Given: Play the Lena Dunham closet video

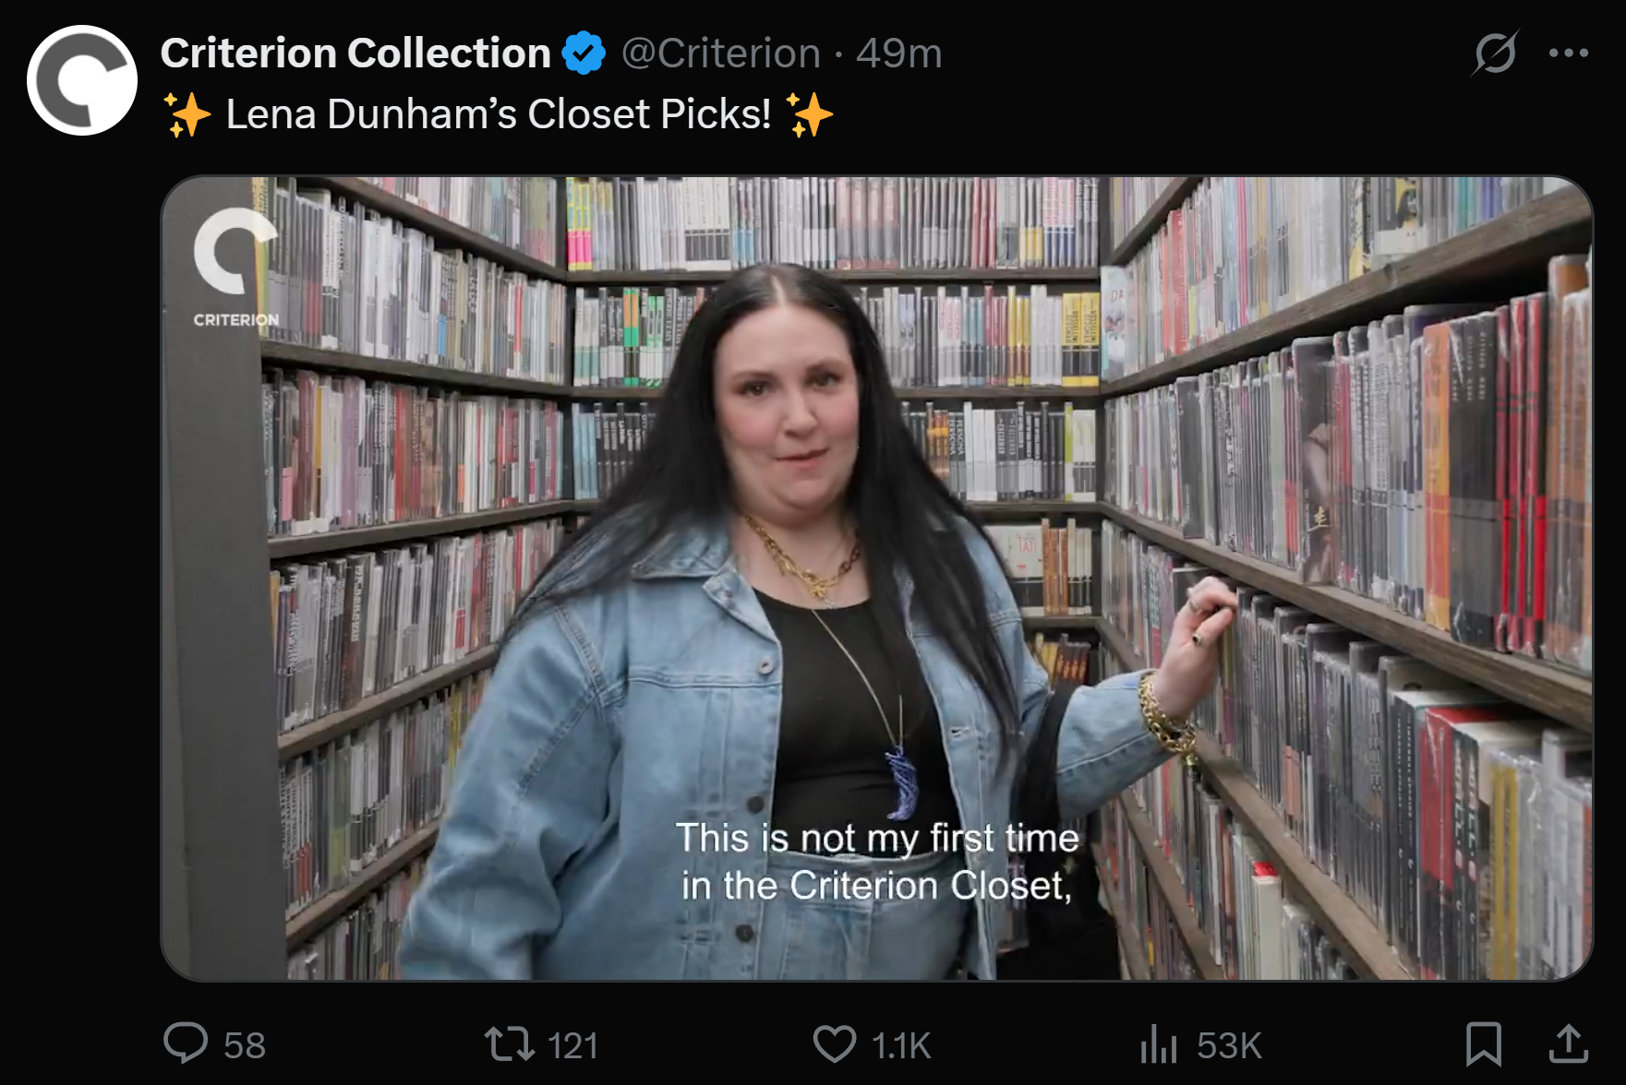Looking at the screenshot, I should pos(877,578).
